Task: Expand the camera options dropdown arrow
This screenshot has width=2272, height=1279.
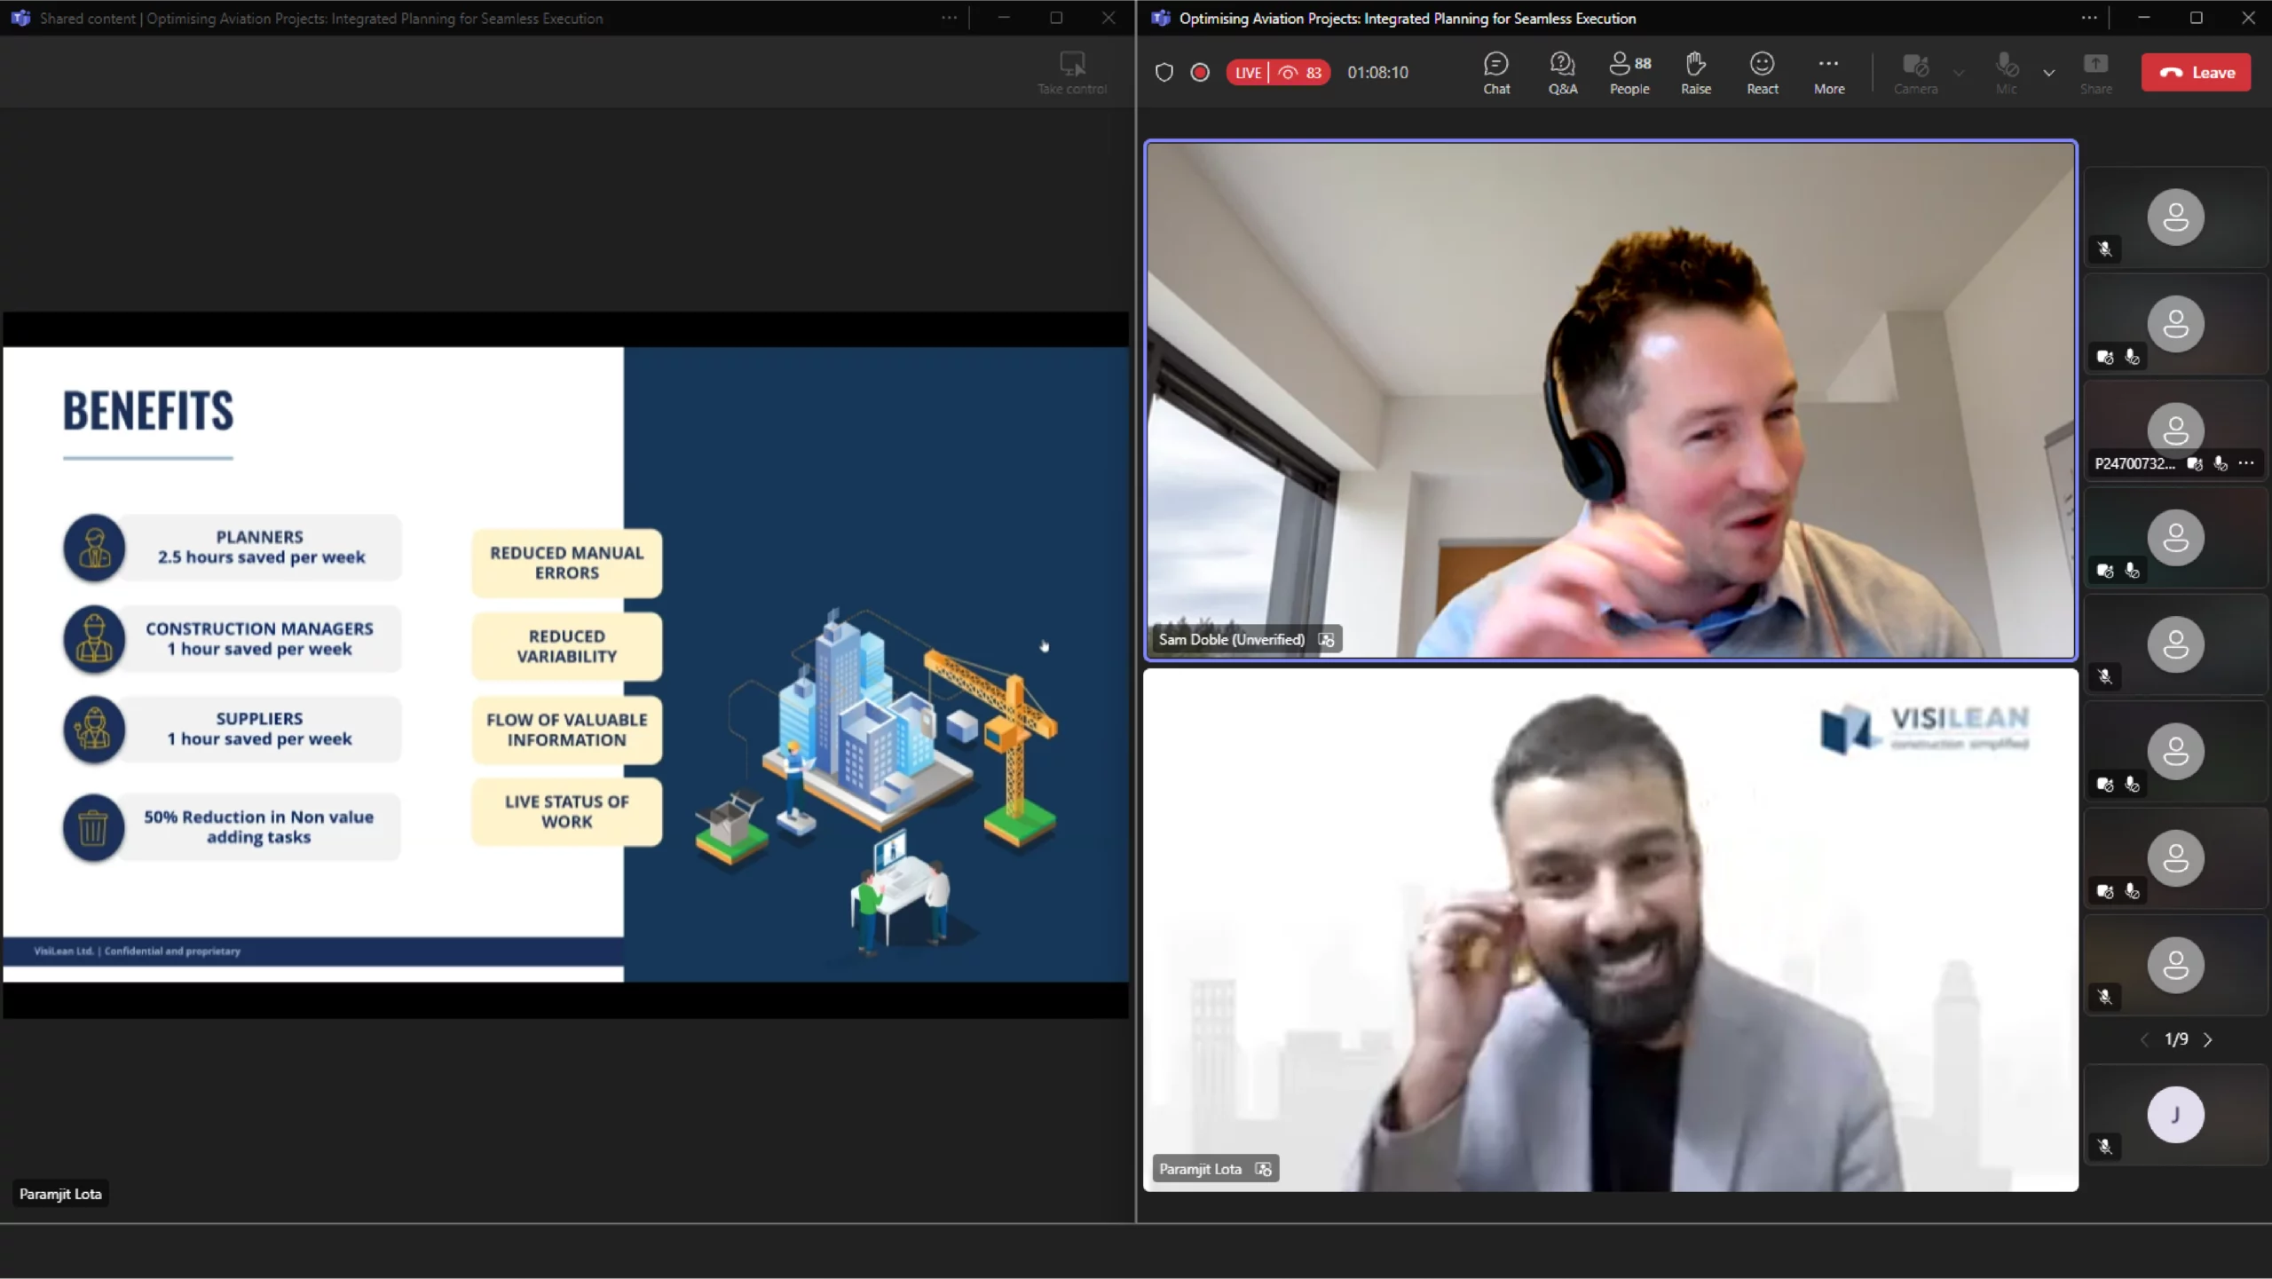Action: pyautogui.click(x=1959, y=73)
